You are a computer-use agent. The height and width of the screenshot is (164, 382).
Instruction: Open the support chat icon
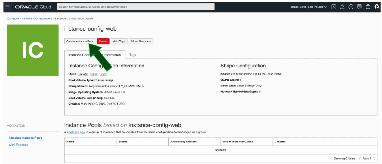coord(359,7)
